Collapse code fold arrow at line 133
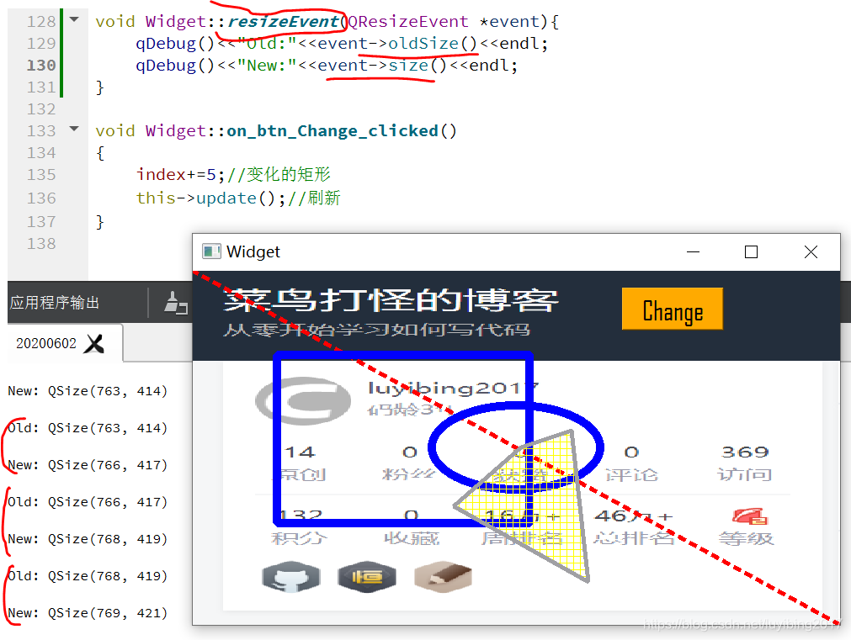This screenshot has height=640, width=851. (x=74, y=129)
